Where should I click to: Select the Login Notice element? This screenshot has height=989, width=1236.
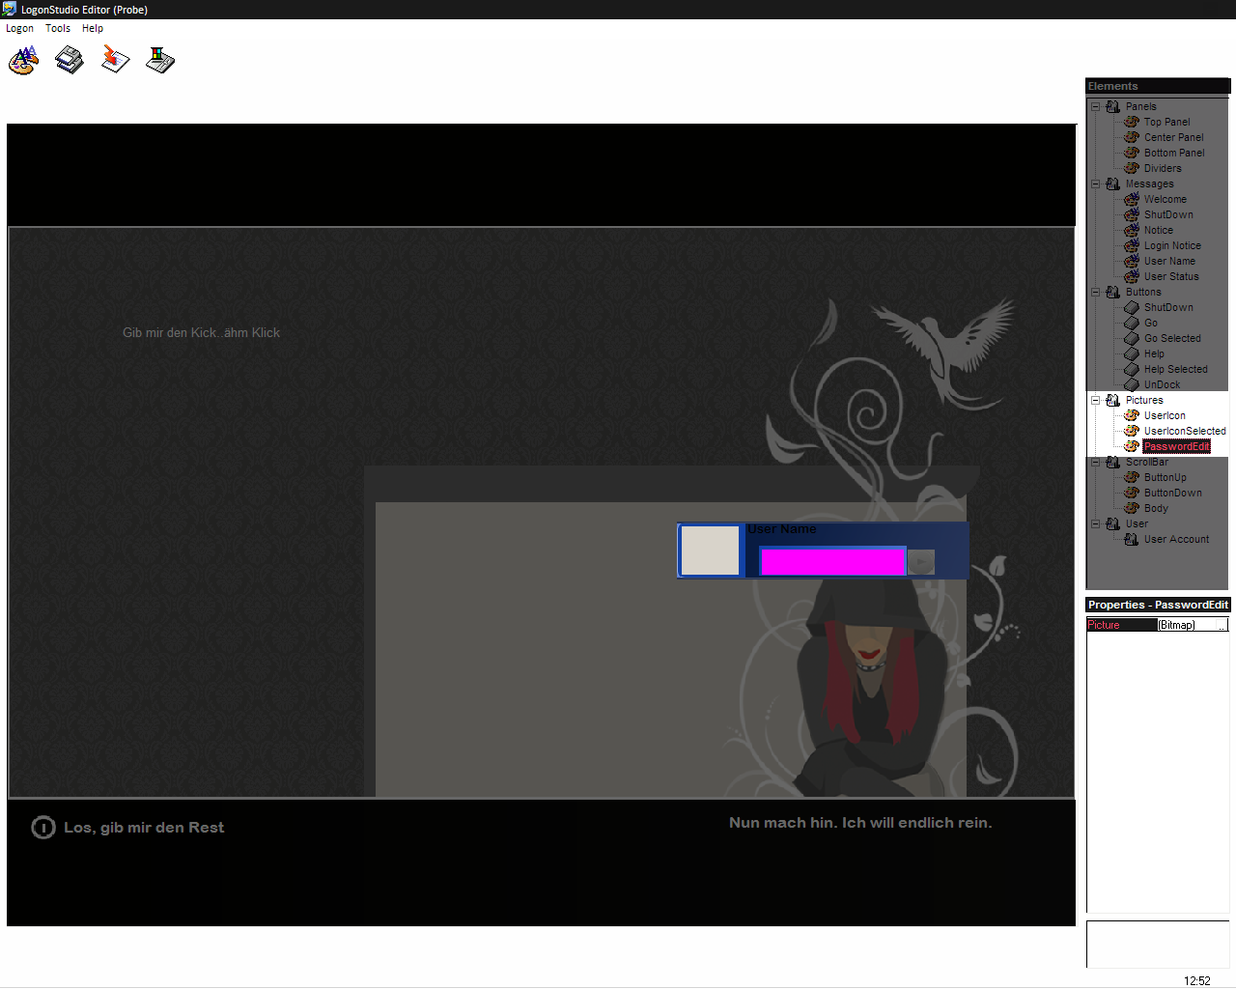coord(1172,245)
